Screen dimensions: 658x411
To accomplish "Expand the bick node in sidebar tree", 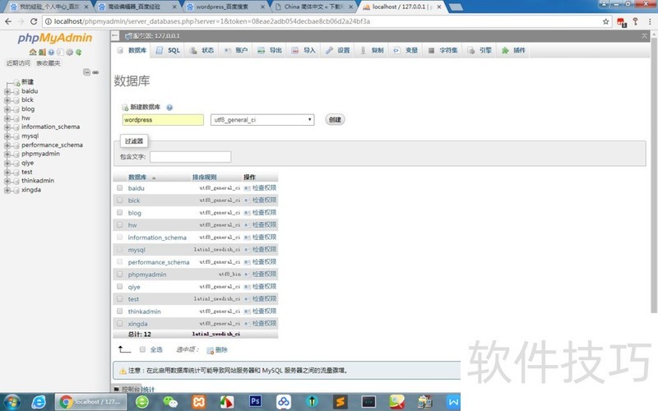I will pos(7,100).
